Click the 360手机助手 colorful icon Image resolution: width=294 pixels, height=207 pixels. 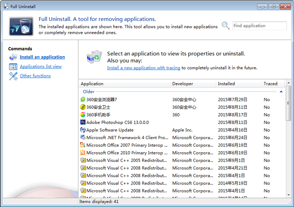(83, 115)
